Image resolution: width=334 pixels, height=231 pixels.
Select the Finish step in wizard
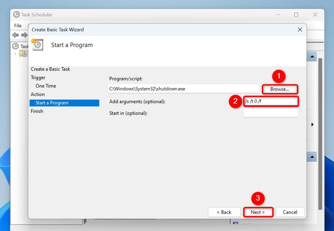point(37,111)
